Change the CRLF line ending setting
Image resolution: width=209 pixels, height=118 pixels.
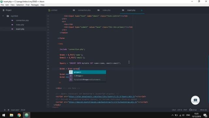pos(174,110)
